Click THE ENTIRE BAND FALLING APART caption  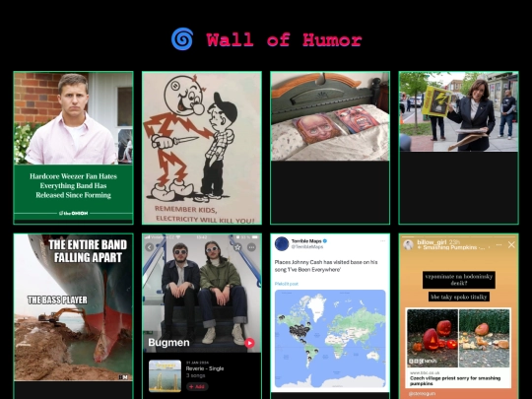coord(88,251)
